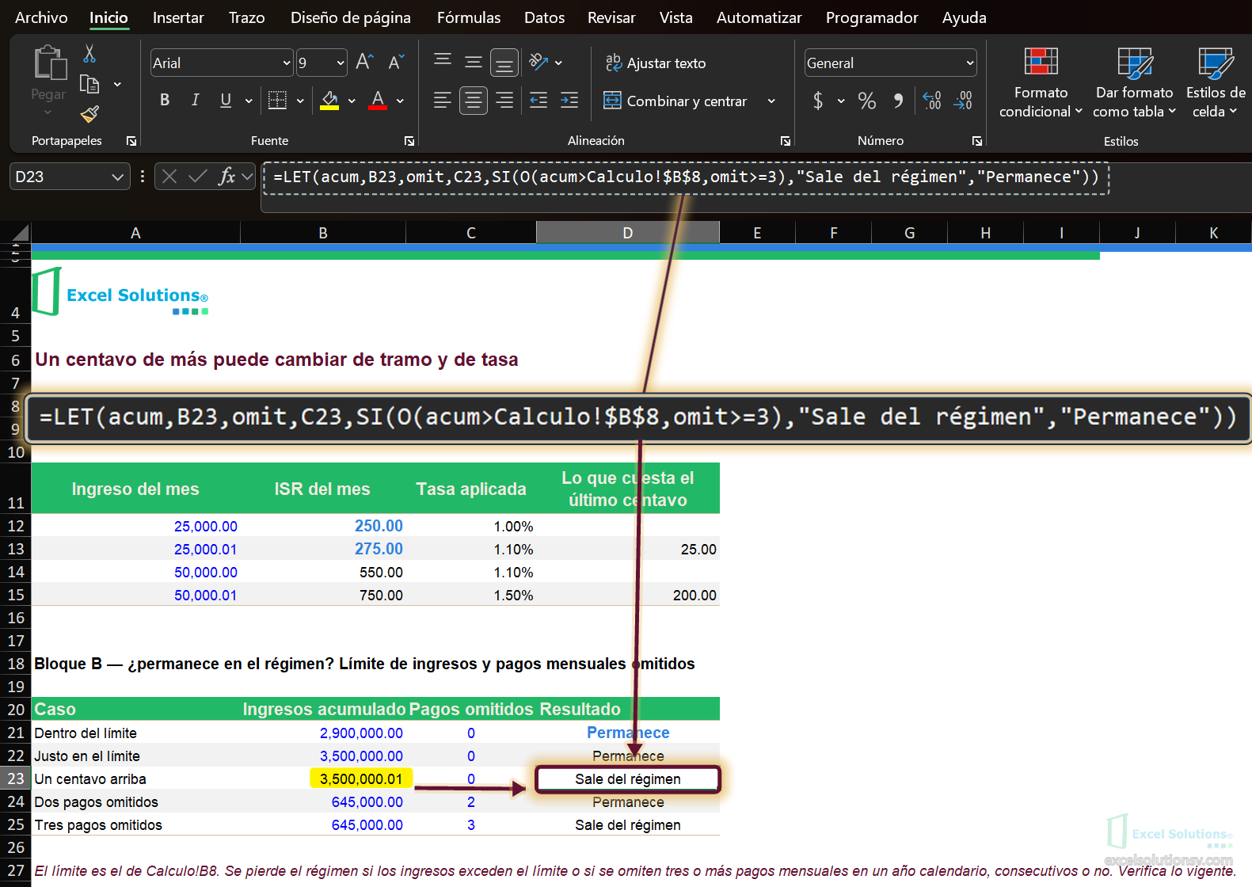Click the select-all corner triangle
1252x887 pixels.
[19, 233]
